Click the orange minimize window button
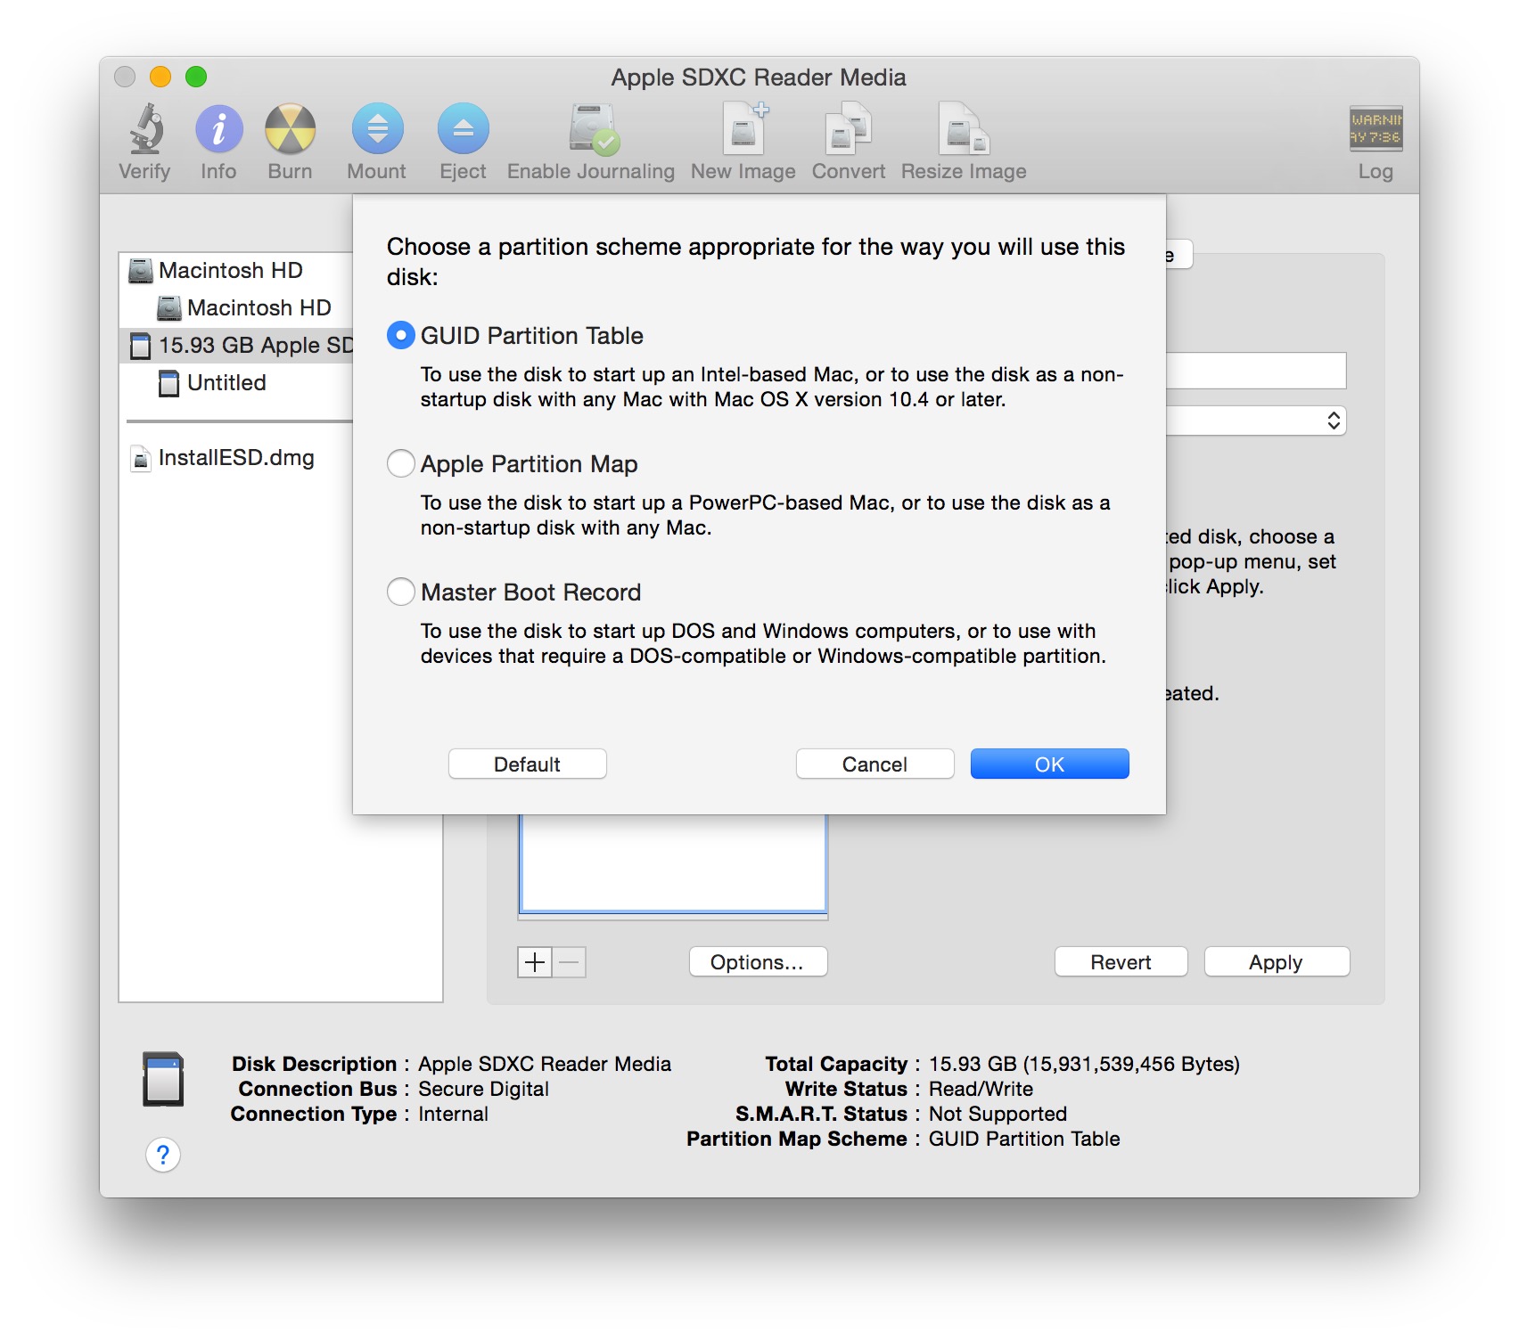This screenshot has width=1519, height=1340. (x=160, y=77)
